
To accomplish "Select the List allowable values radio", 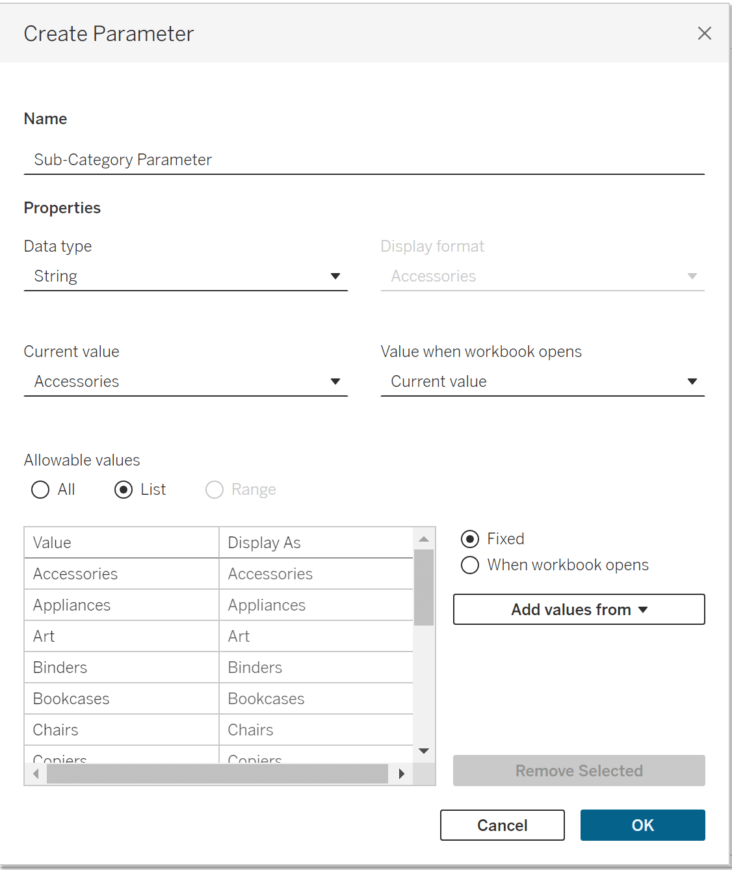I will pos(124,490).
